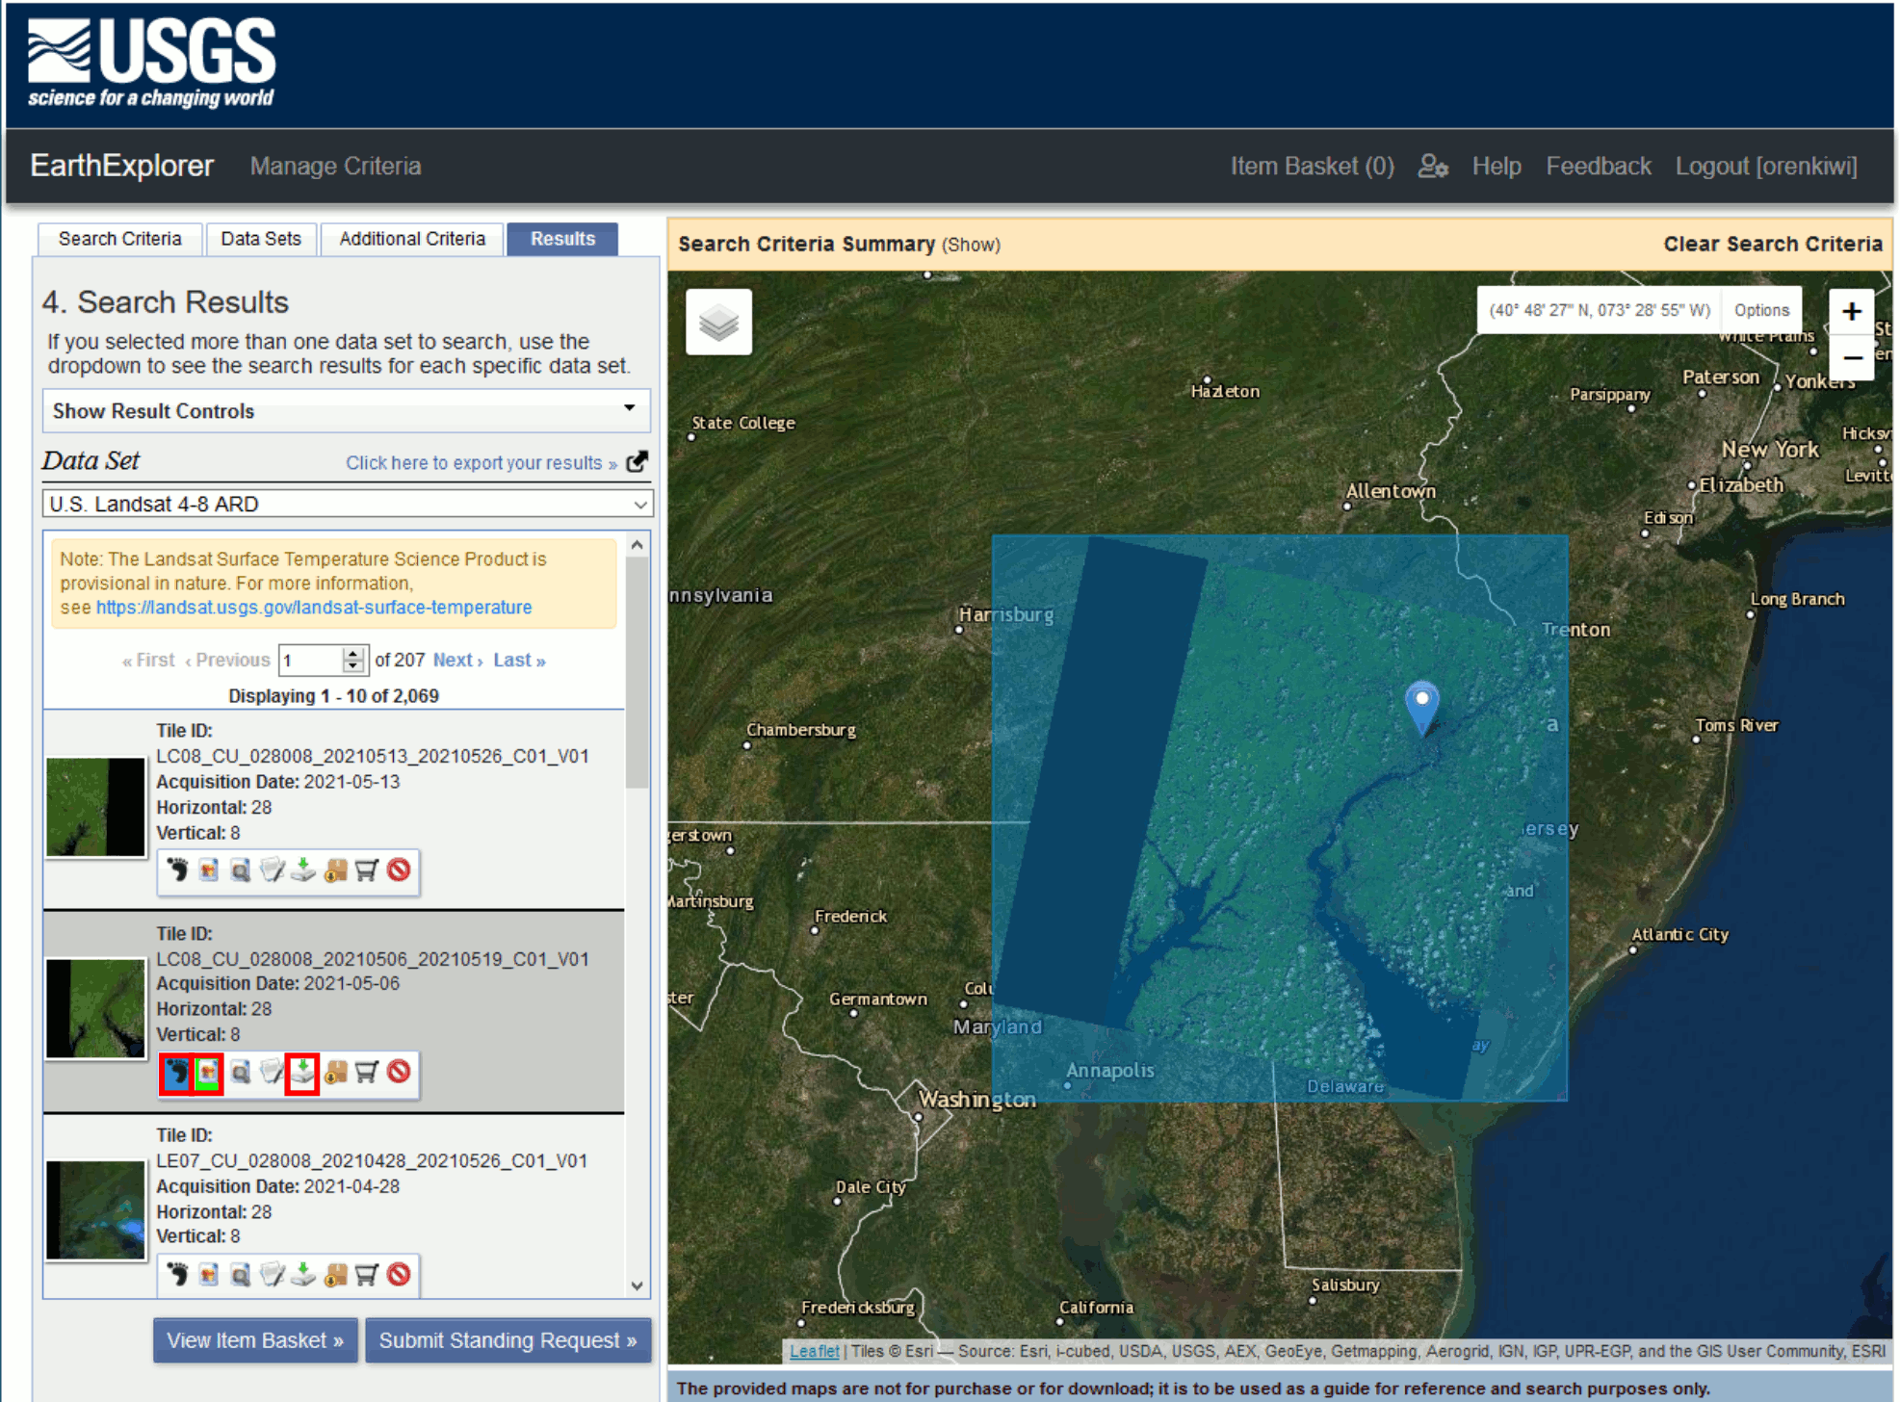Switch to the Data Sets tab
This screenshot has width=1900, height=1402.
[261, 239]
